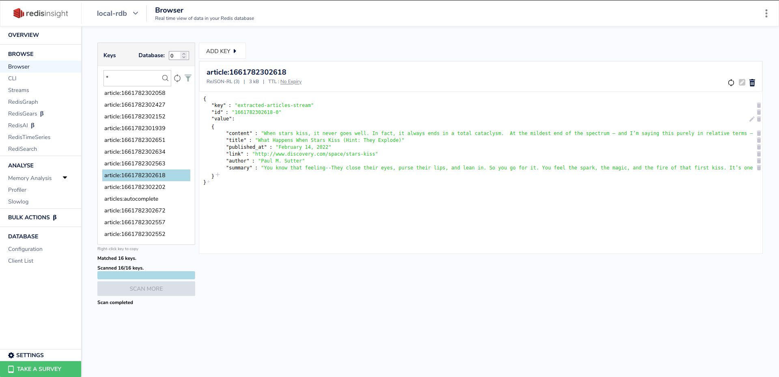Open RedisAI beta tool
Image resolution: width=779 pixels, height=377 pixels.
click(x=22, y=125)
